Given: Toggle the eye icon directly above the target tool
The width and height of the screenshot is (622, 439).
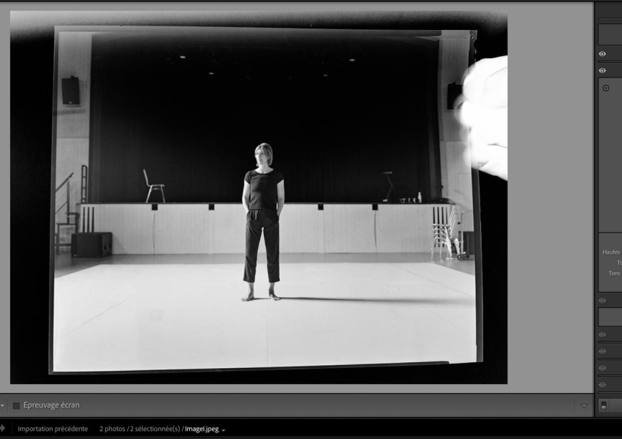Looking at the screenshot, I should [602, 71].
